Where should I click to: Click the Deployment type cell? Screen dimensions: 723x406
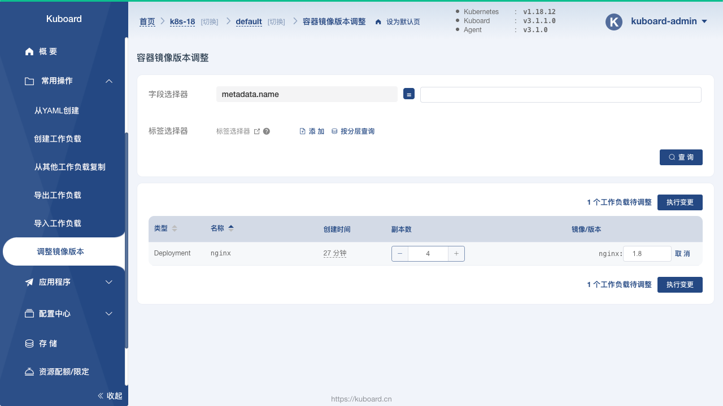(x=172, y=253)
